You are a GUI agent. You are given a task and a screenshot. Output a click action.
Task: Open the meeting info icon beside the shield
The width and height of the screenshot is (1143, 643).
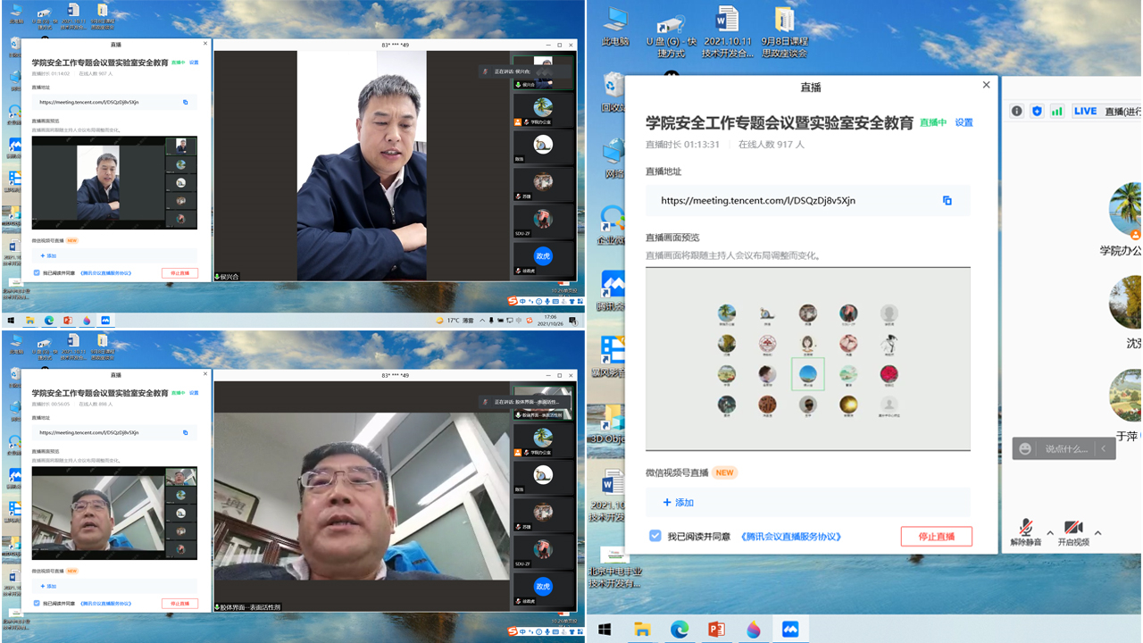(1016, 111)
